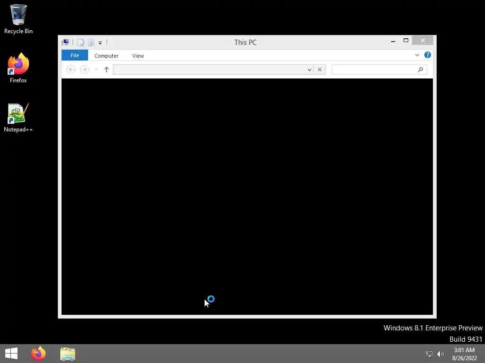Screen dimensions: 485x363
Task: Go up one level with Up arrow
Action: 107,69
